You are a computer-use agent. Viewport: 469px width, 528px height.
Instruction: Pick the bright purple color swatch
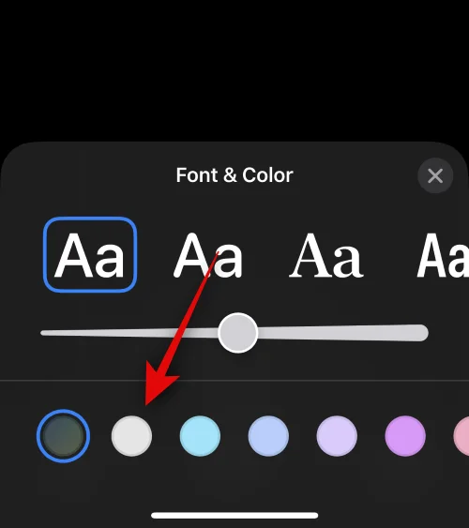click(x=405, y=436)
